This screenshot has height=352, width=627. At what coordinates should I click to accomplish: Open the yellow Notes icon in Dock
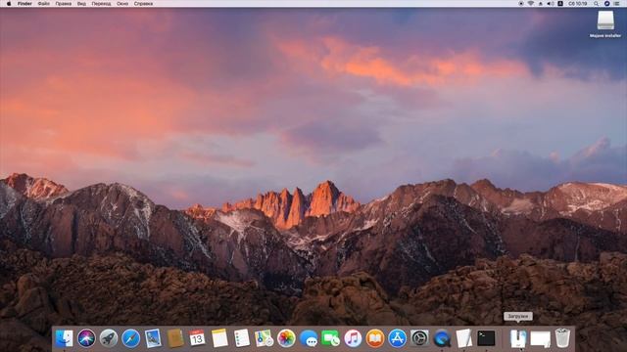pos(219,338)
